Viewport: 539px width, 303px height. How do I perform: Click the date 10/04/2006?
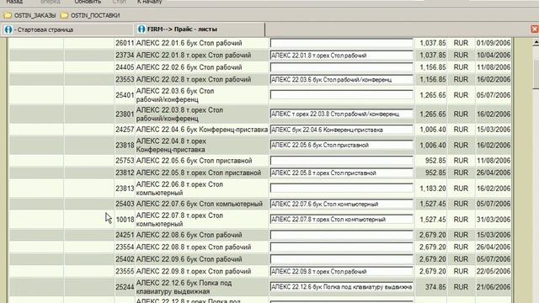tap(494, 56)
